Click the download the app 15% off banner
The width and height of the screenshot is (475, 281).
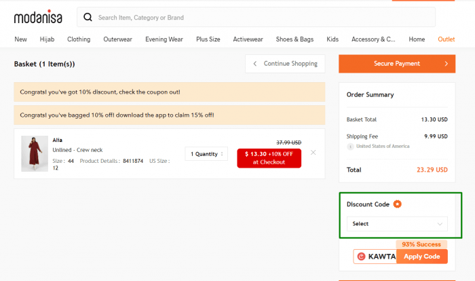(170, 115)
